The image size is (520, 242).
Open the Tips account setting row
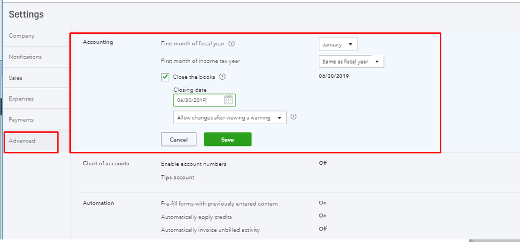(178, 177)
